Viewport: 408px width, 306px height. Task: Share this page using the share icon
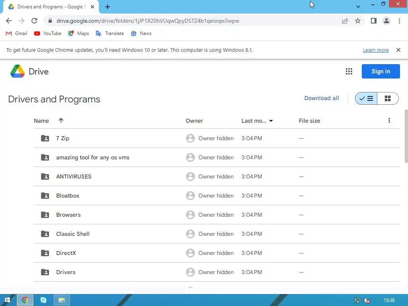[345, 21]
